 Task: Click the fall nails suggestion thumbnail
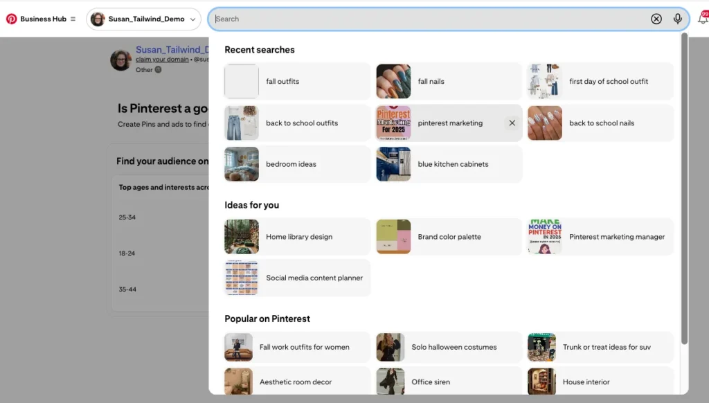(x=393, y=81)
